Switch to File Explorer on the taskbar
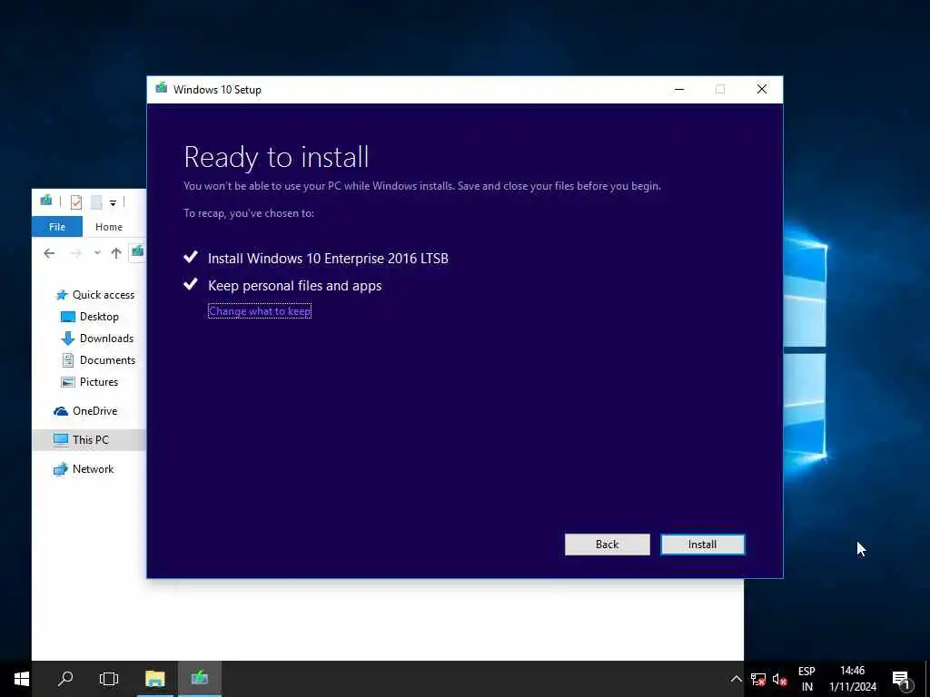 coord(154,679)
